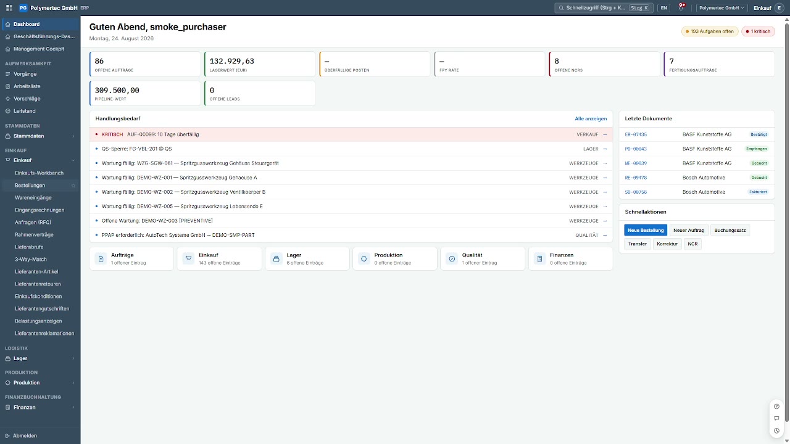Open the user avatar E menu
Image resolution: width=790 pixels, height=444 pixels.
[779, 8]
